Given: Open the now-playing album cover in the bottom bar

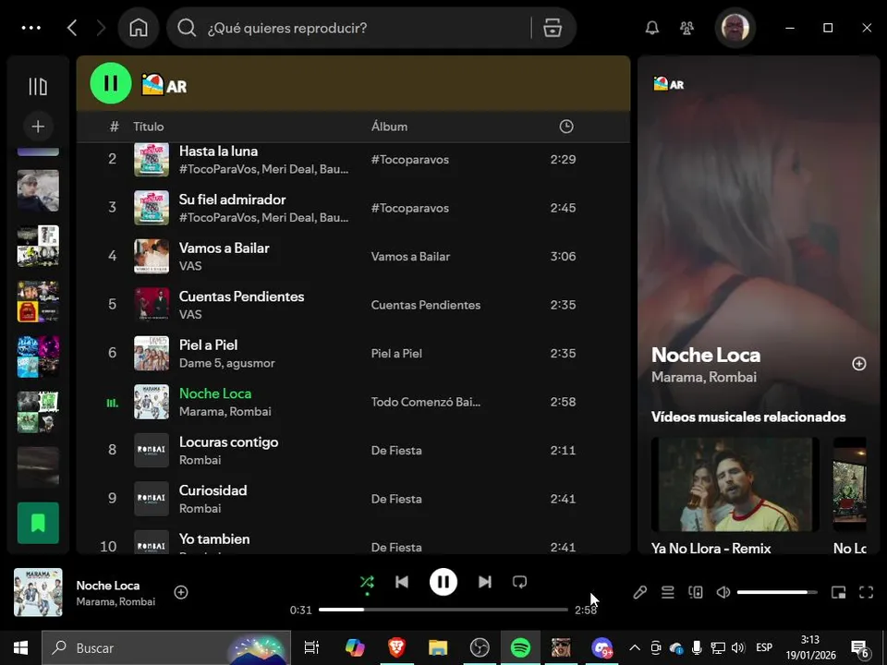Looking at the screenshot, I should tap(38, 592).
